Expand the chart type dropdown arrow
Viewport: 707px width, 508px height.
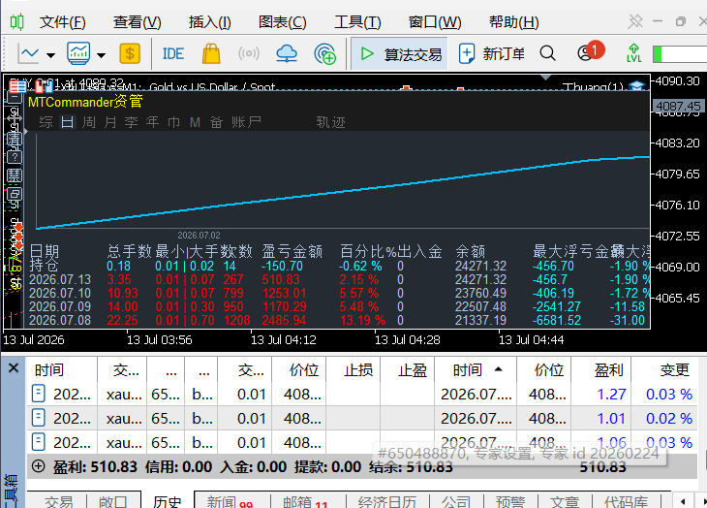tap(51, 55)
